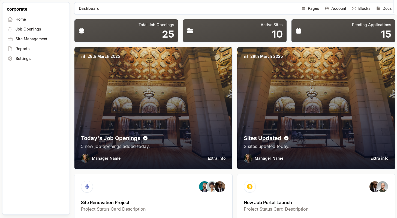Click the folder icon in Active Sites card
This screenshot has height=218, width=397.
190,31
